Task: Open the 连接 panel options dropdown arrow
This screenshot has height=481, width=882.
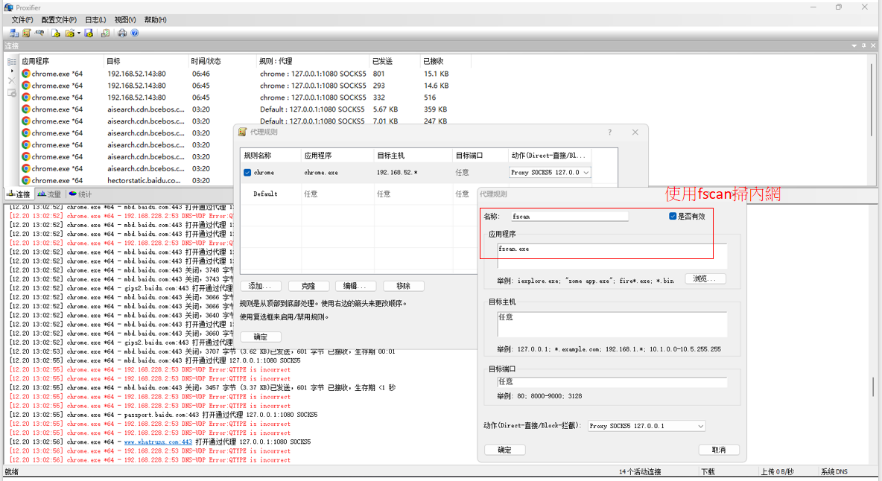Action: pyautogui.click(x=854, y=45)
